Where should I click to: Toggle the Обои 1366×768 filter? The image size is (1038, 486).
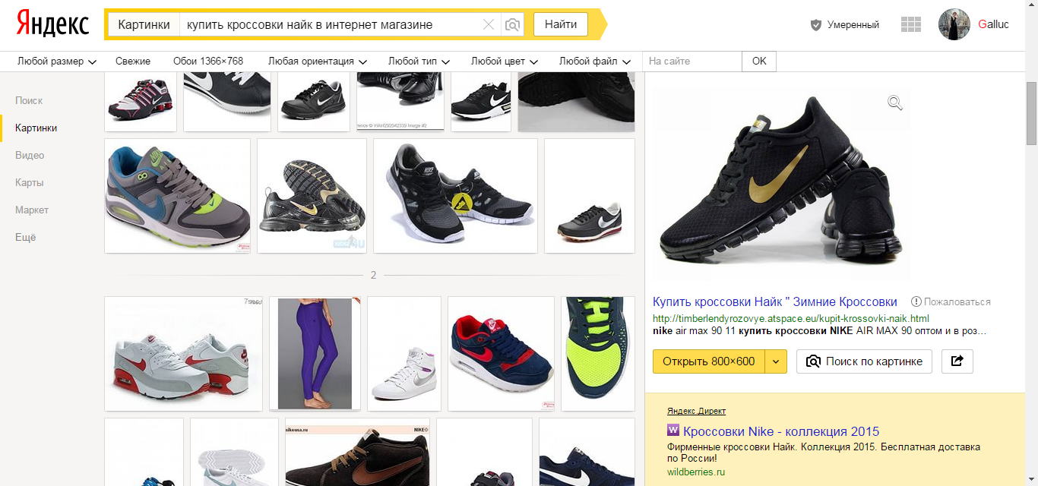(x=207, y=62)
